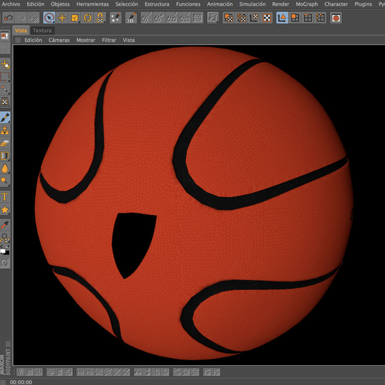Open the viewport Mostrar menu
Image resolution: width=385 pixels, height=385 pixels.
86,40
